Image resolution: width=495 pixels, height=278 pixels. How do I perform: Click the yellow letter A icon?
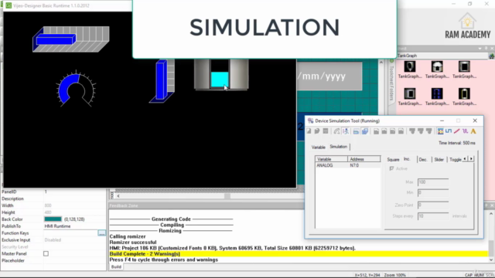(473, 131)
